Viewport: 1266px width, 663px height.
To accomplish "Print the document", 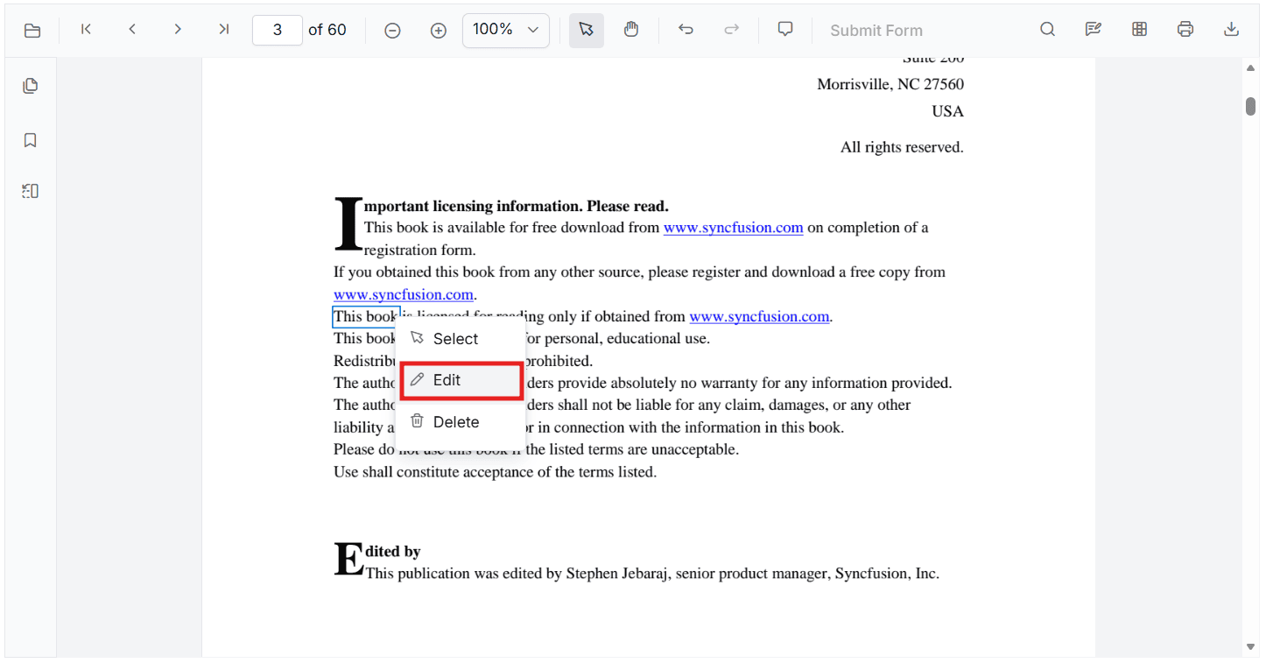I will [x=1185, y=30].
